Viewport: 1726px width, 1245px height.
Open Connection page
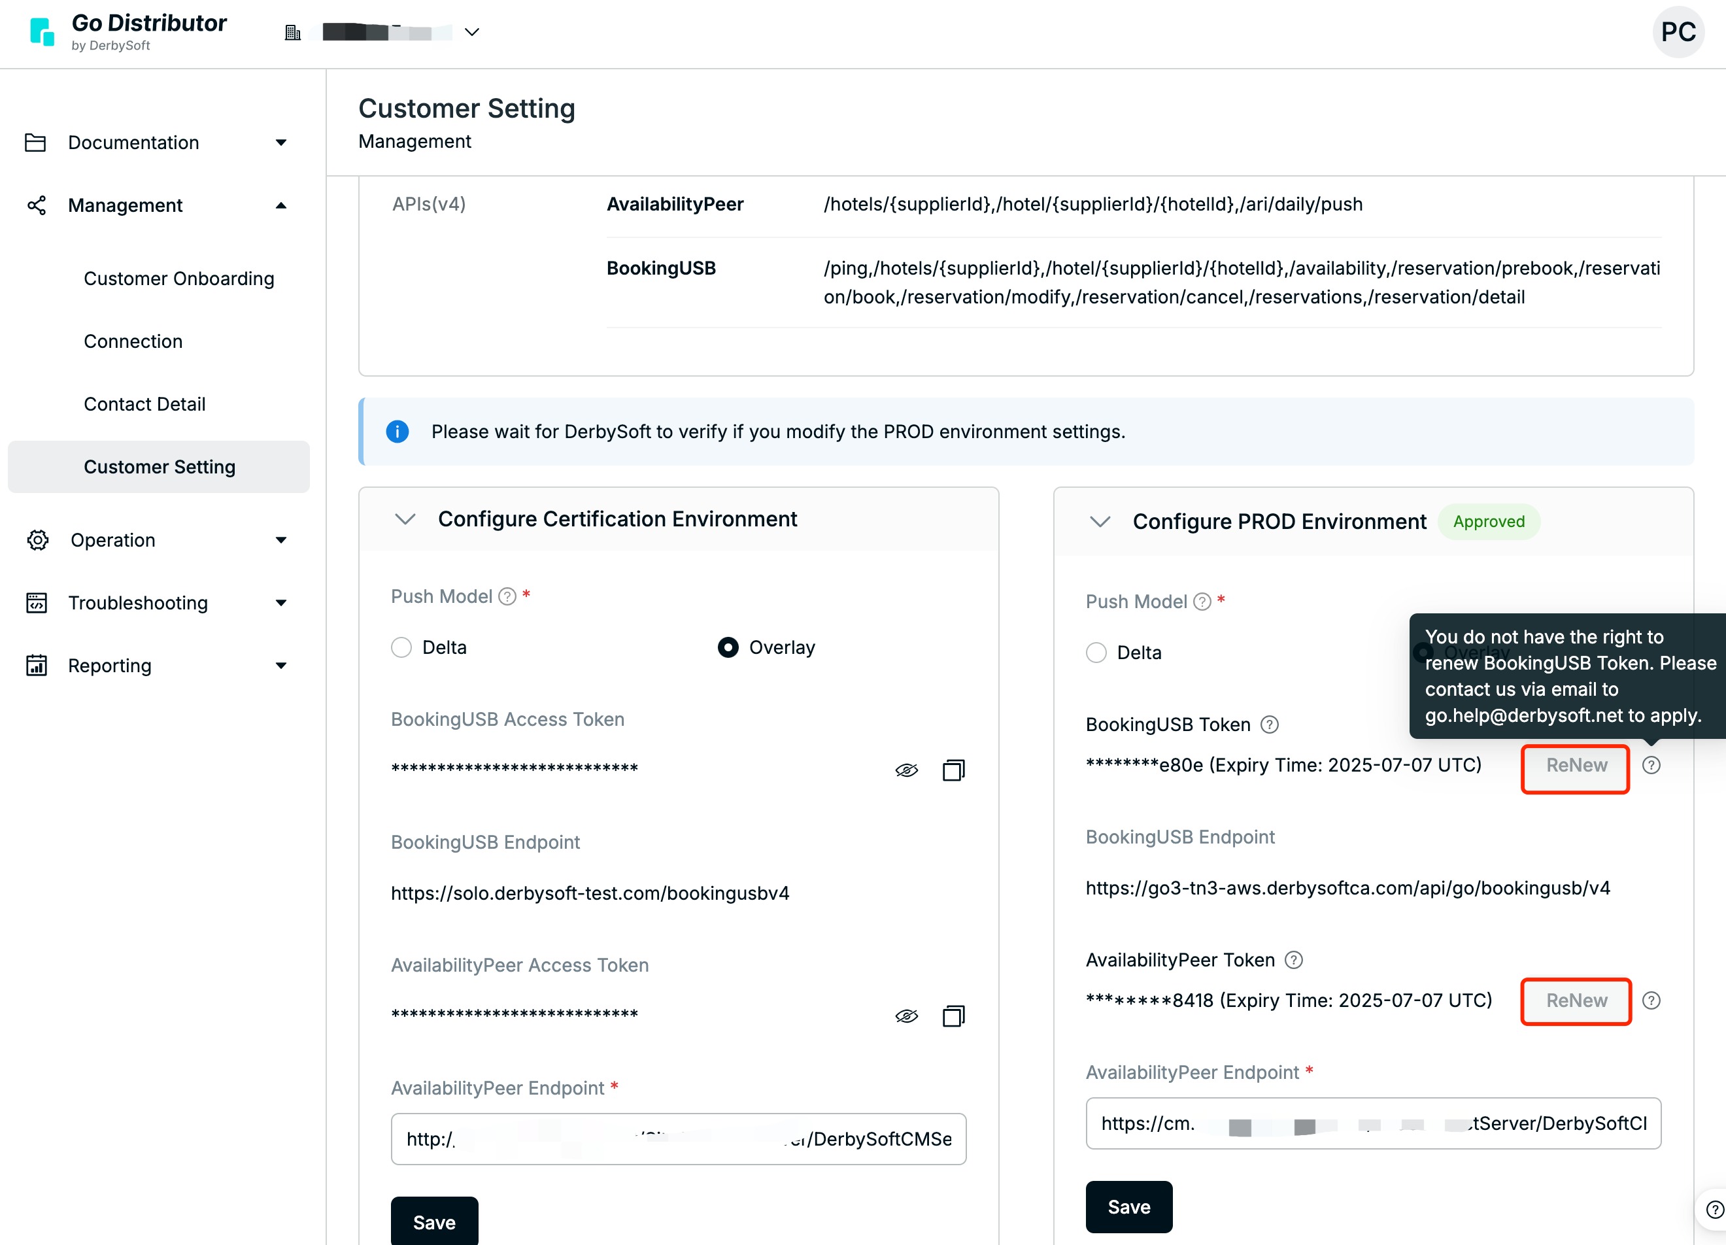click(133, 342)
